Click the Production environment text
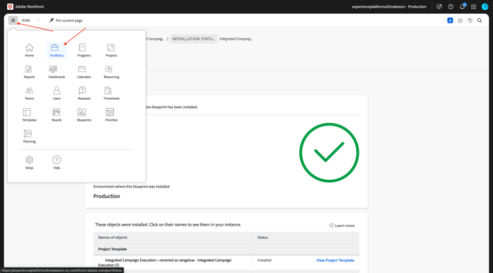The image size is (493, 273). (106, 196)
